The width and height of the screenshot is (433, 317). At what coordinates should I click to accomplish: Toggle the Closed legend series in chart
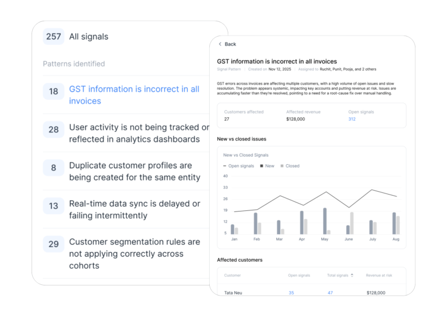tap(290, 166)
